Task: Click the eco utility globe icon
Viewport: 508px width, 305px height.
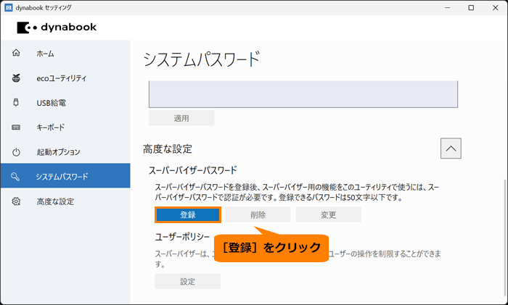Action: click(x=16, y=78)
